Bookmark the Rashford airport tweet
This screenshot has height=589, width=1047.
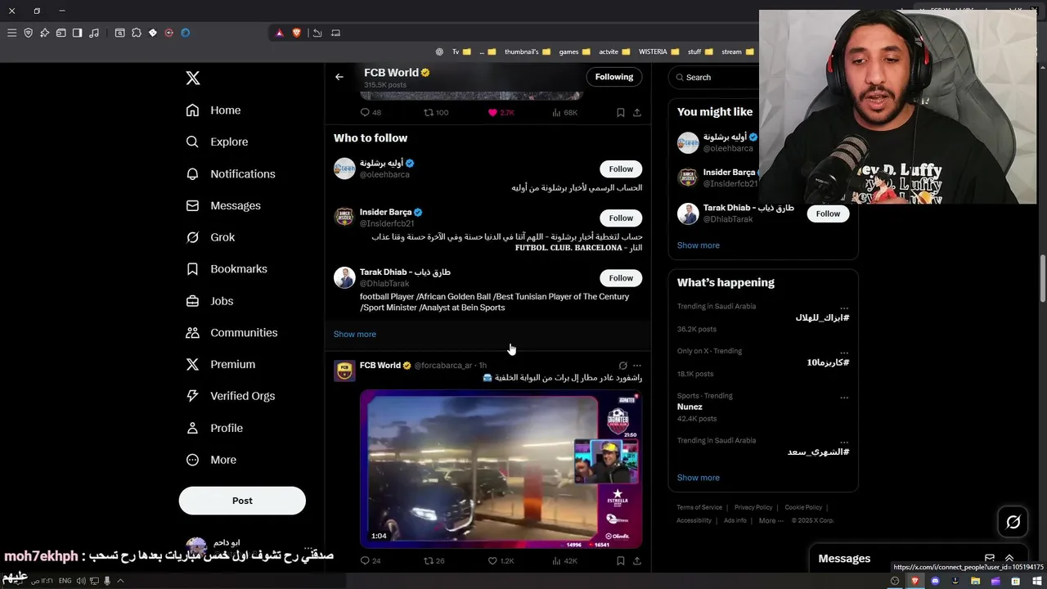pyautogui.click(x=620, y=560)
